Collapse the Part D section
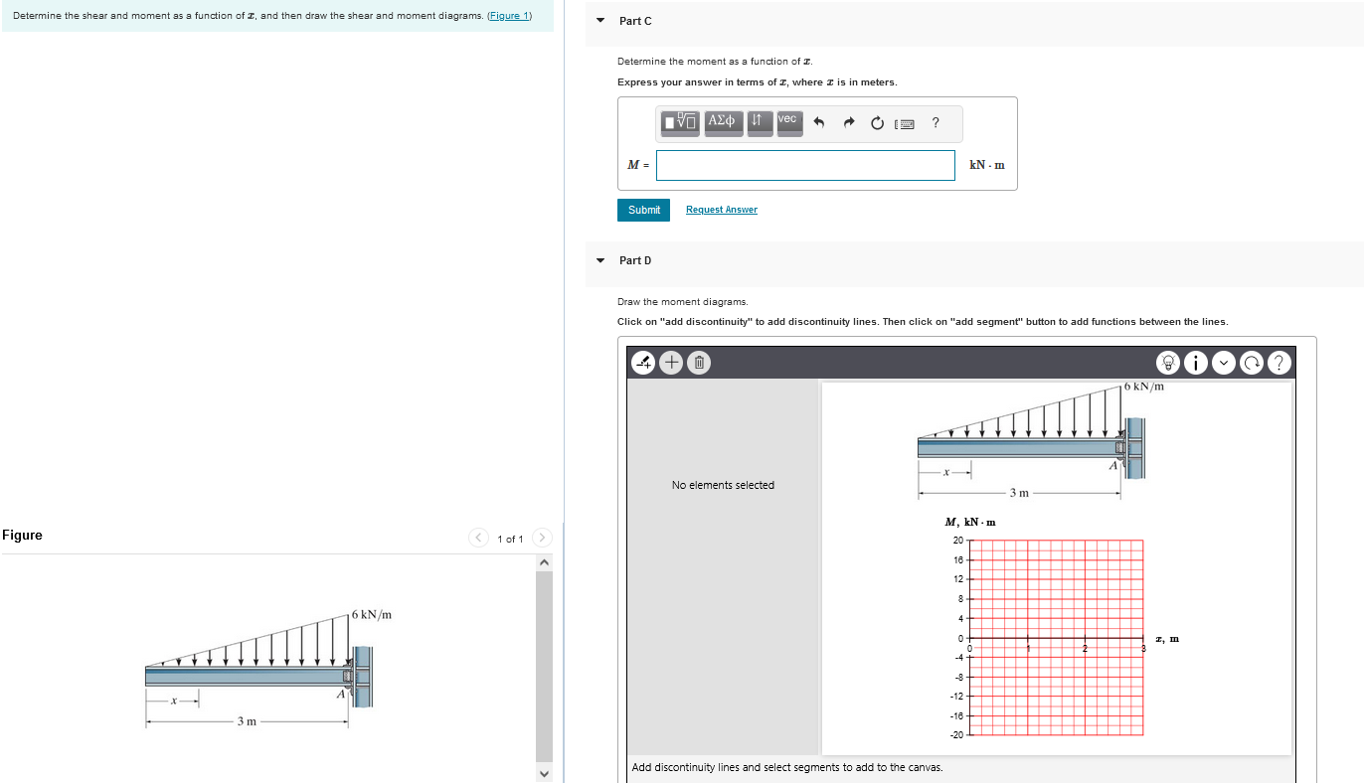The image size is (1364, 783). [599, 260]
